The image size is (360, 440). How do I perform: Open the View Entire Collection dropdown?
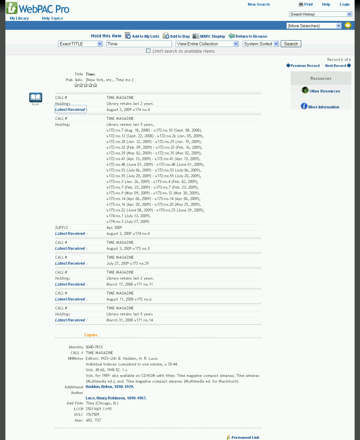tap(207, 44)
